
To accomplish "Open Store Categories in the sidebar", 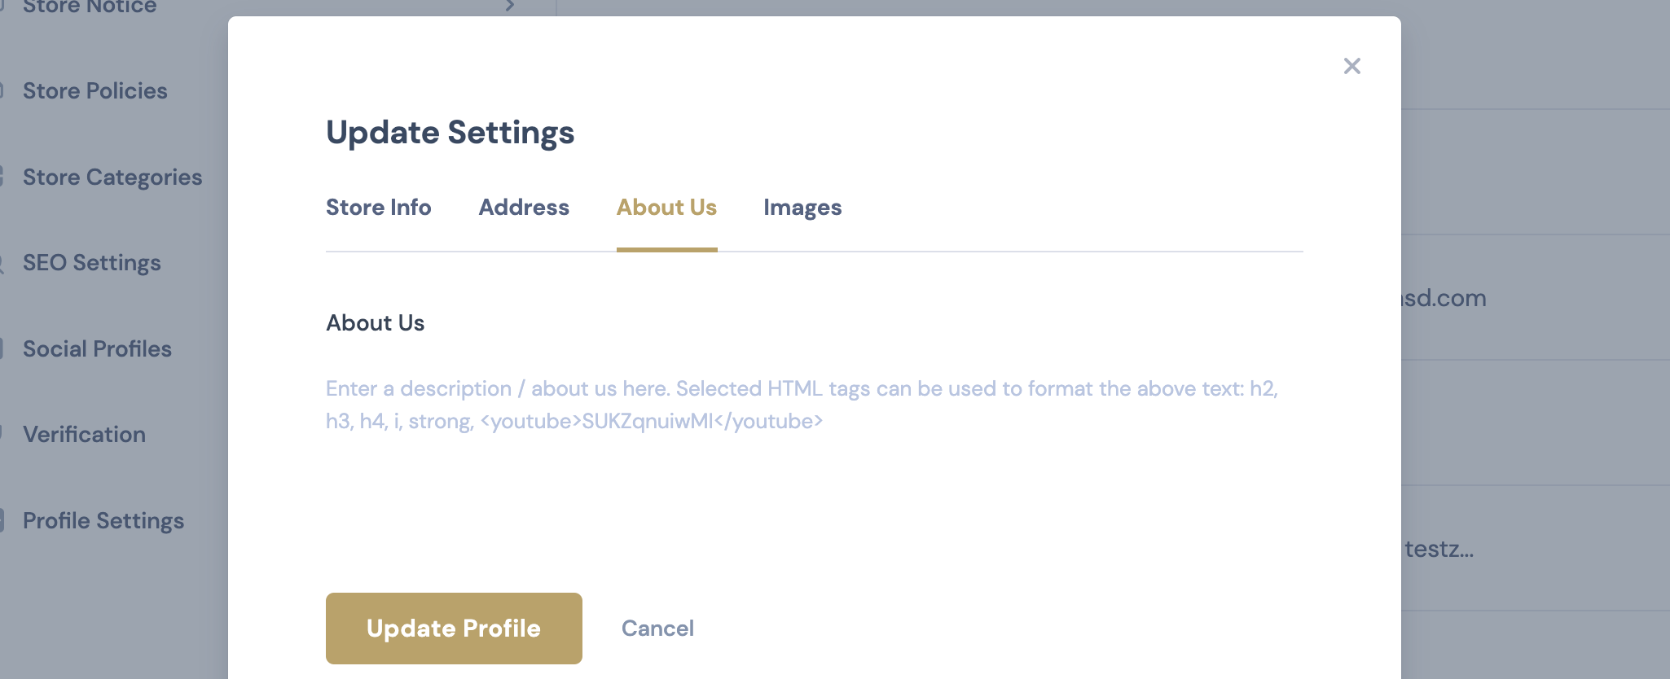I will tap(112, 177).
